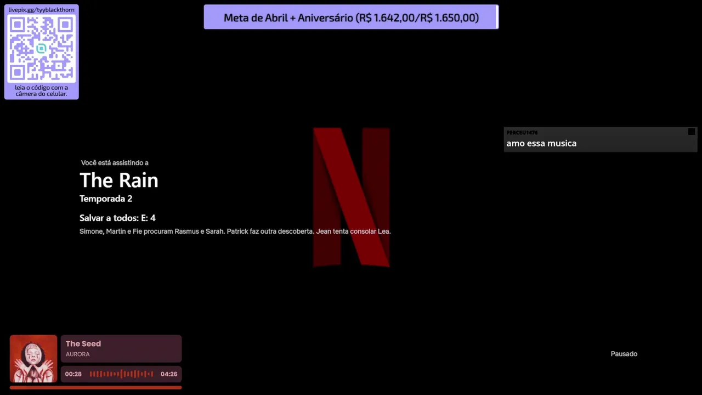The image size is (702, 395).
Task: Click the 'Pausado' status text
Action: [624, 354]
